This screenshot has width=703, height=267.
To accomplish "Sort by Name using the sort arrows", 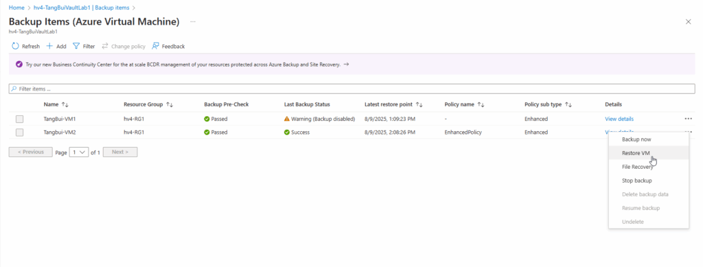I will 65,104.
